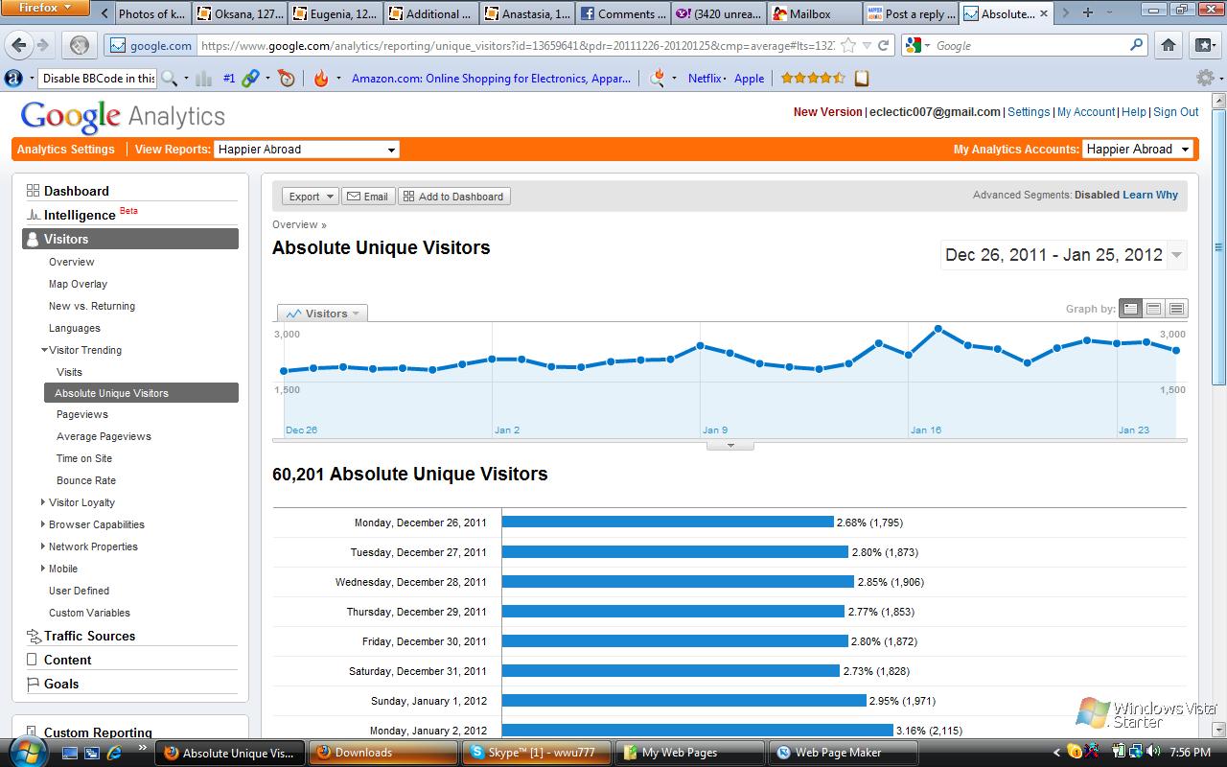Expand the Mobile menu
This screenshot has width=1227, height=767.
tap(43, 569)
